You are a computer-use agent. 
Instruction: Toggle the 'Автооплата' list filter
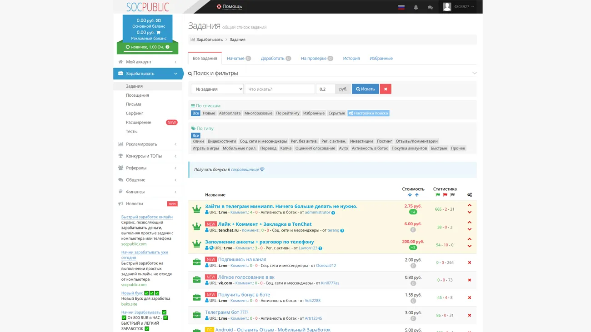230,113
